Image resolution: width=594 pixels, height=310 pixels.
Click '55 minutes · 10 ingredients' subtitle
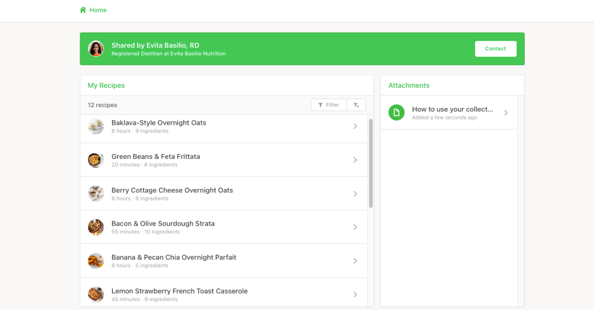(x=146, y=232)
